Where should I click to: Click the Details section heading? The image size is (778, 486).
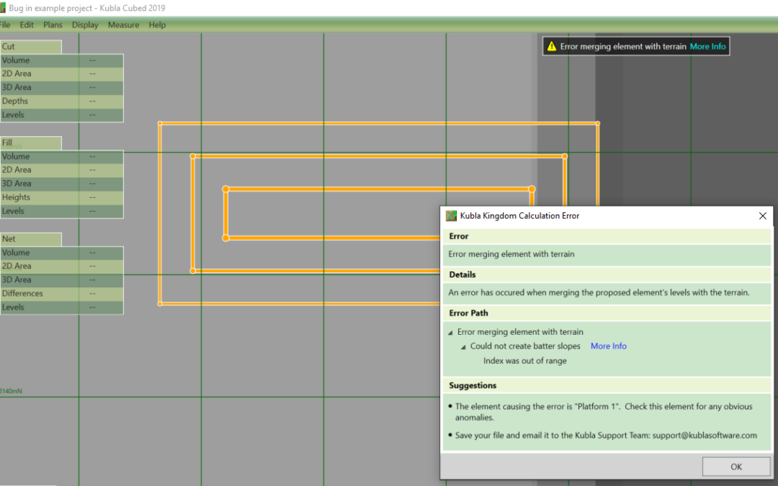tap(462, 275)
